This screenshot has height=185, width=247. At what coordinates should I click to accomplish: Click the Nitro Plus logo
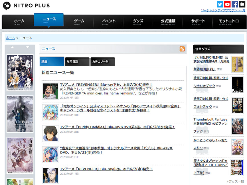coord(26,6)
